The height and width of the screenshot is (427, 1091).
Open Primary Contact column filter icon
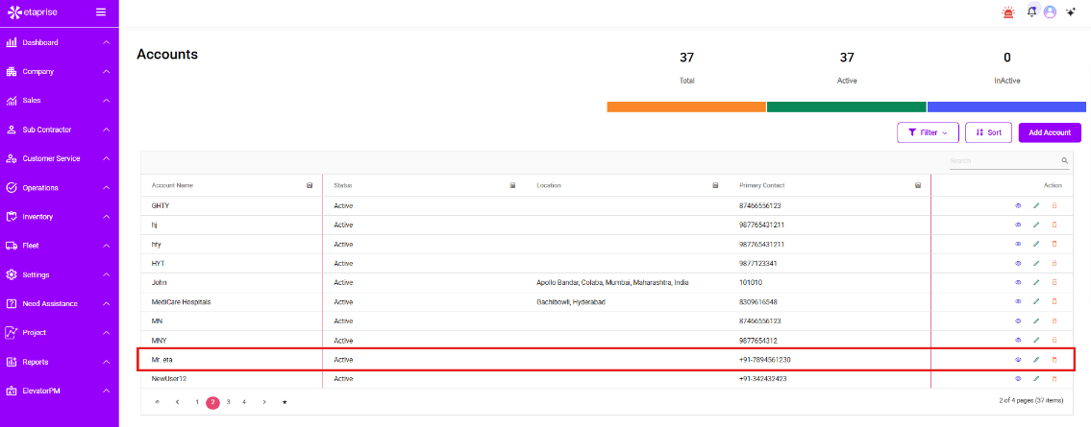pyautogui.click(x=918, y=185)
